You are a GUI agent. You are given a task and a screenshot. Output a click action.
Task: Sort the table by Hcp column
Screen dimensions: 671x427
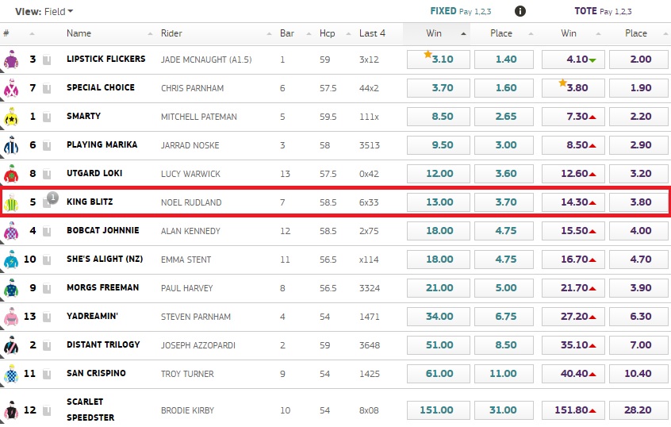coord(327,33)
